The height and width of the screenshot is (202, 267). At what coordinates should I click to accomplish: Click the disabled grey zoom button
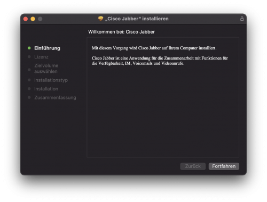tap(40, 19)
